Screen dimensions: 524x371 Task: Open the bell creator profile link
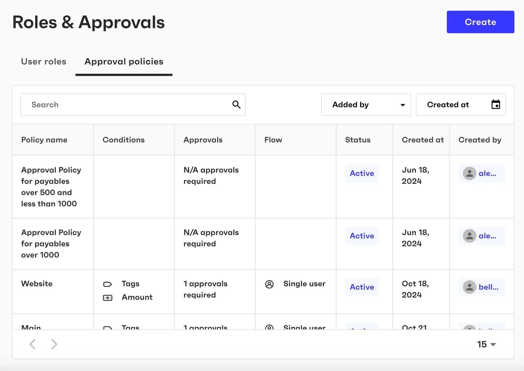point(488,287)
